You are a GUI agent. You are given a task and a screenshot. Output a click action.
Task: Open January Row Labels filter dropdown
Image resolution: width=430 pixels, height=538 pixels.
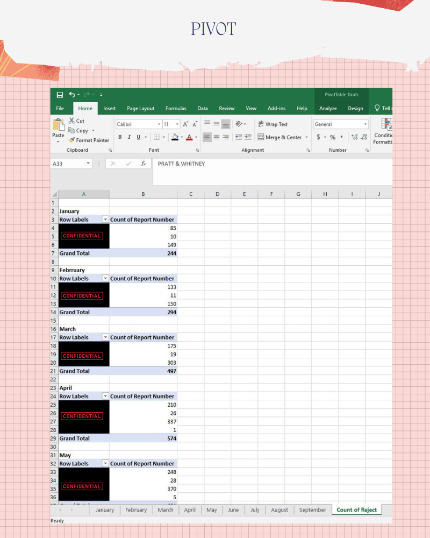tap(105, 220)
